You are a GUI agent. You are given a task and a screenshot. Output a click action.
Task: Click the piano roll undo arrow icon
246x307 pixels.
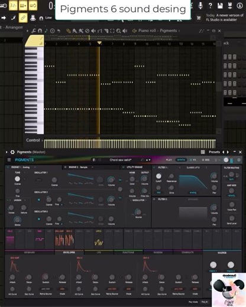pos(59,31)
